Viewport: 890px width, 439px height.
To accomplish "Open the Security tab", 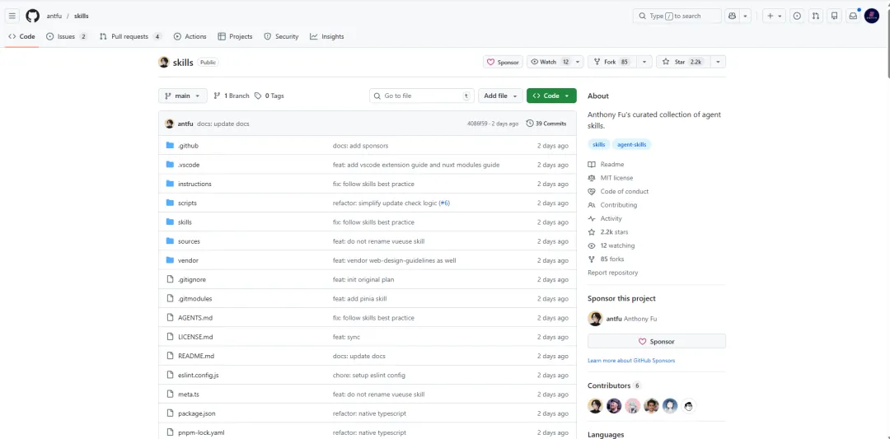I will click(281, 36).
